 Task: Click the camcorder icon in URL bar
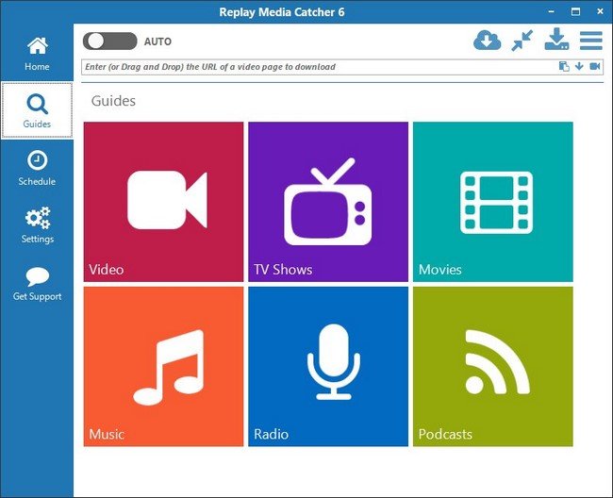(x=595, y=66)
